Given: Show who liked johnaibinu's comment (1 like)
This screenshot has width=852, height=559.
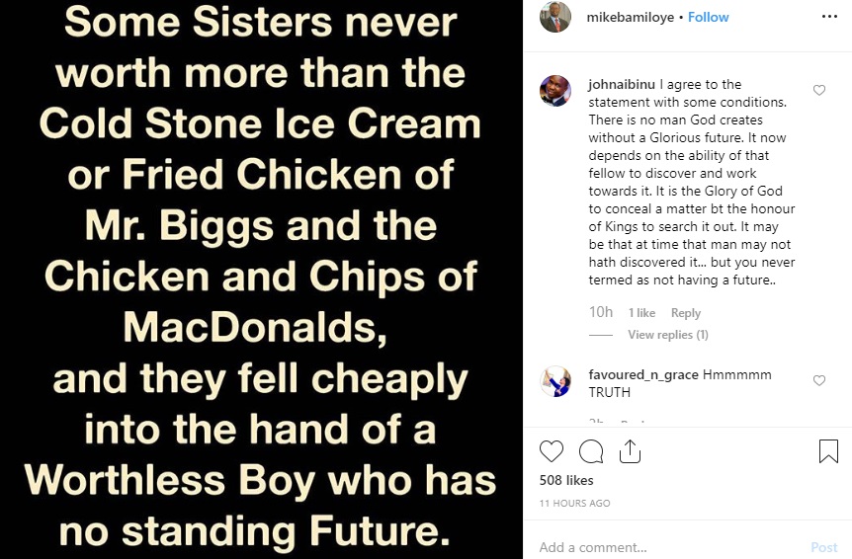Looking at the screenshot, I should coord(641,313).
